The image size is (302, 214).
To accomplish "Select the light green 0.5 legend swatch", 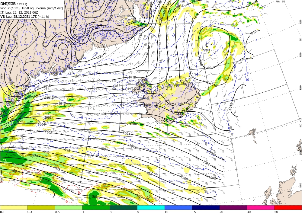I will pyautogui.click(x=69, y=207).
